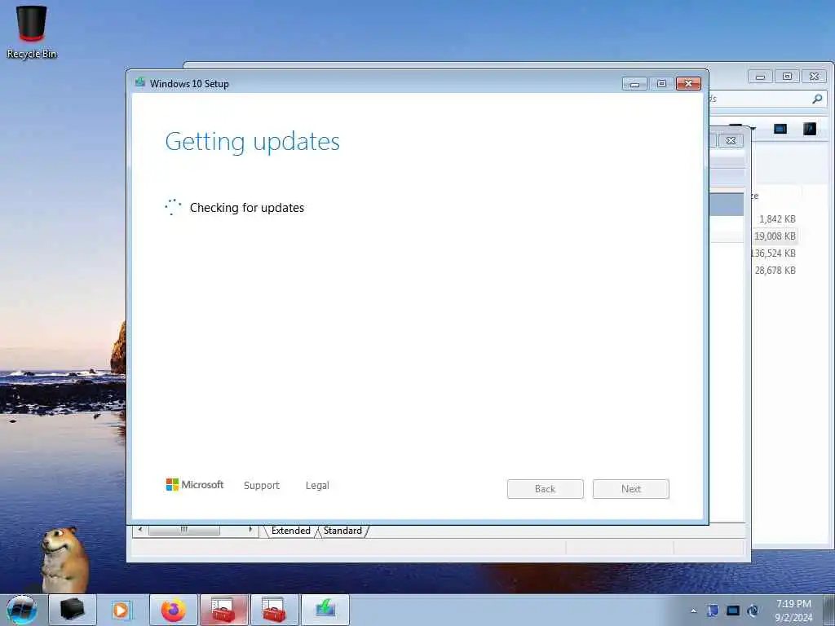Launch the media player taskbar icon
Screen dimensions: 835x626
coord(121,610)
